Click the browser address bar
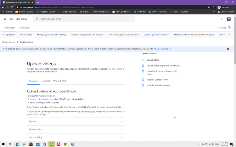The height and width of the screenshot is (147, 236). (111, 7)
